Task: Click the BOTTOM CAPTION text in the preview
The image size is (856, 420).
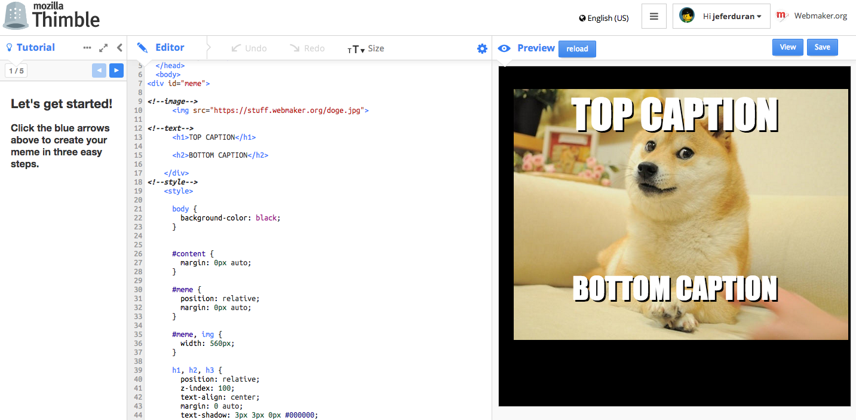Action: pyautogui.click(x=676, y=289)
